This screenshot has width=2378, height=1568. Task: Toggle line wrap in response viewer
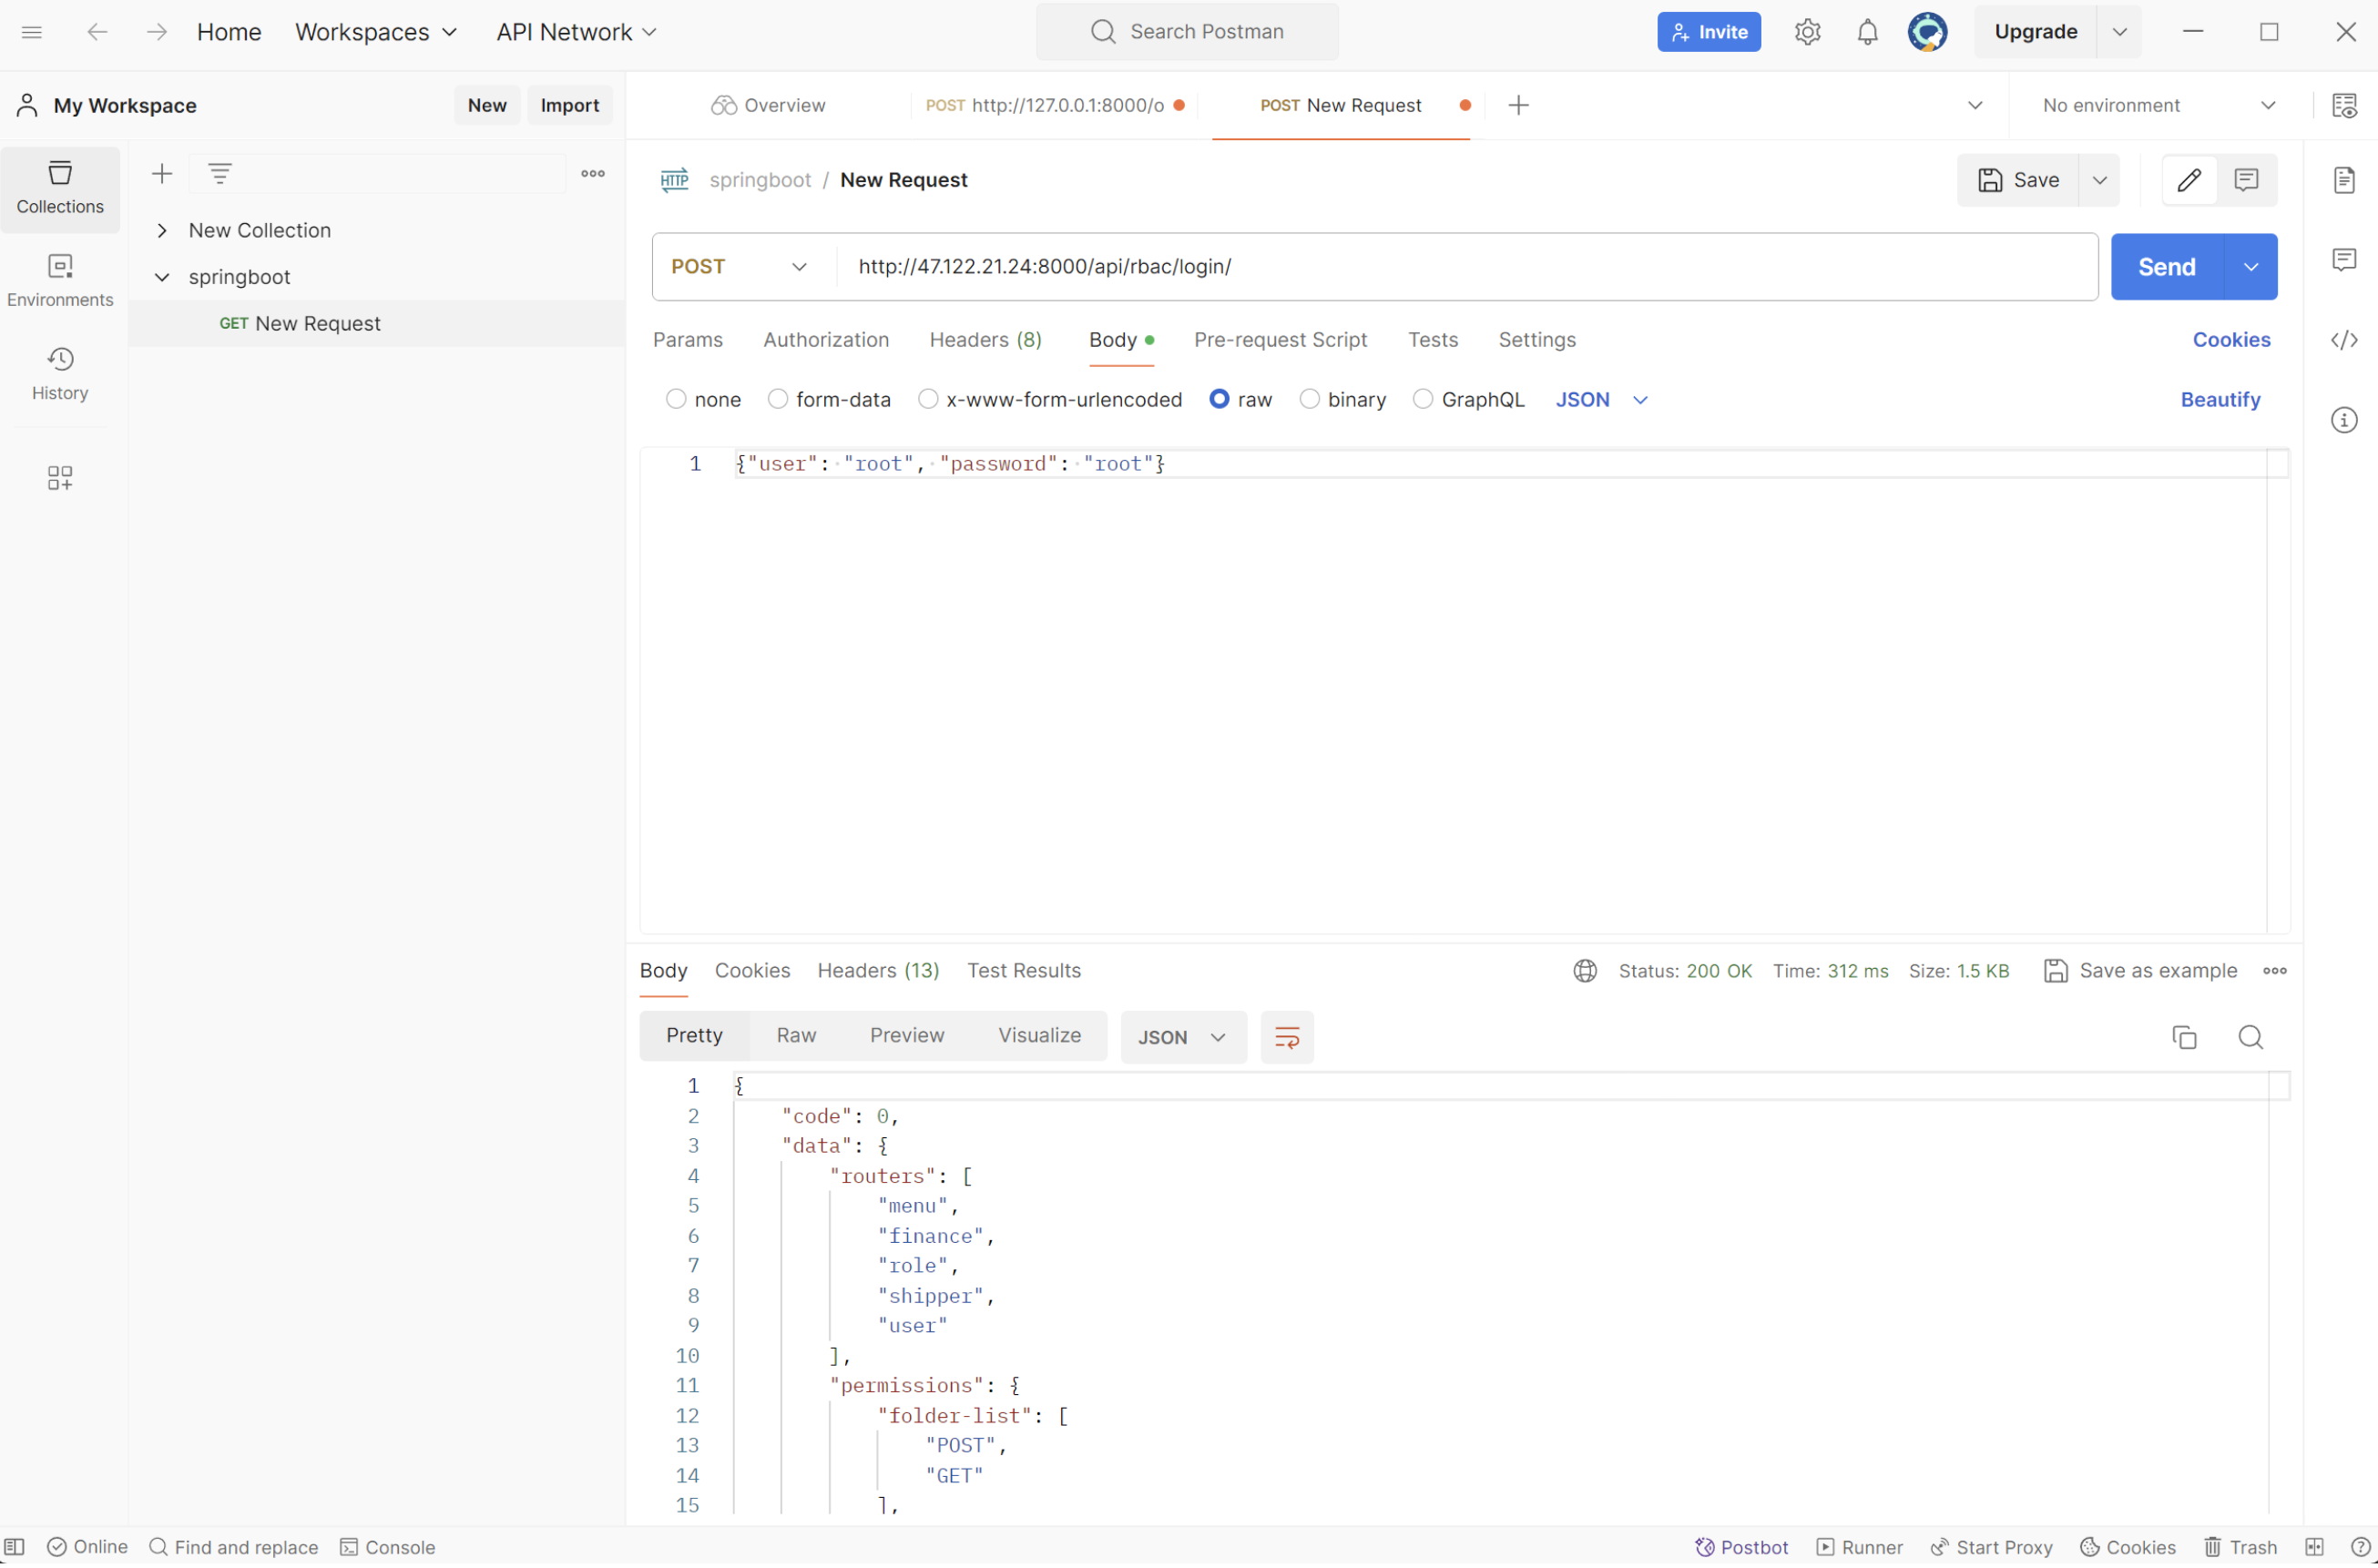(x=1286, y=1038)
